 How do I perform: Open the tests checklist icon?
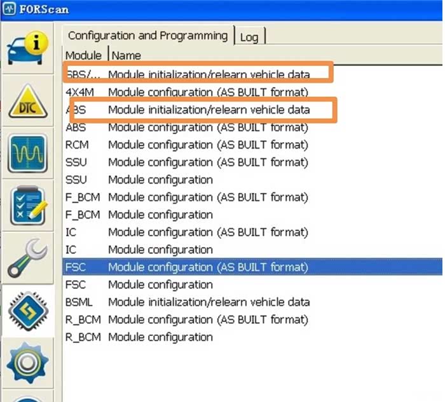point(28,206)
